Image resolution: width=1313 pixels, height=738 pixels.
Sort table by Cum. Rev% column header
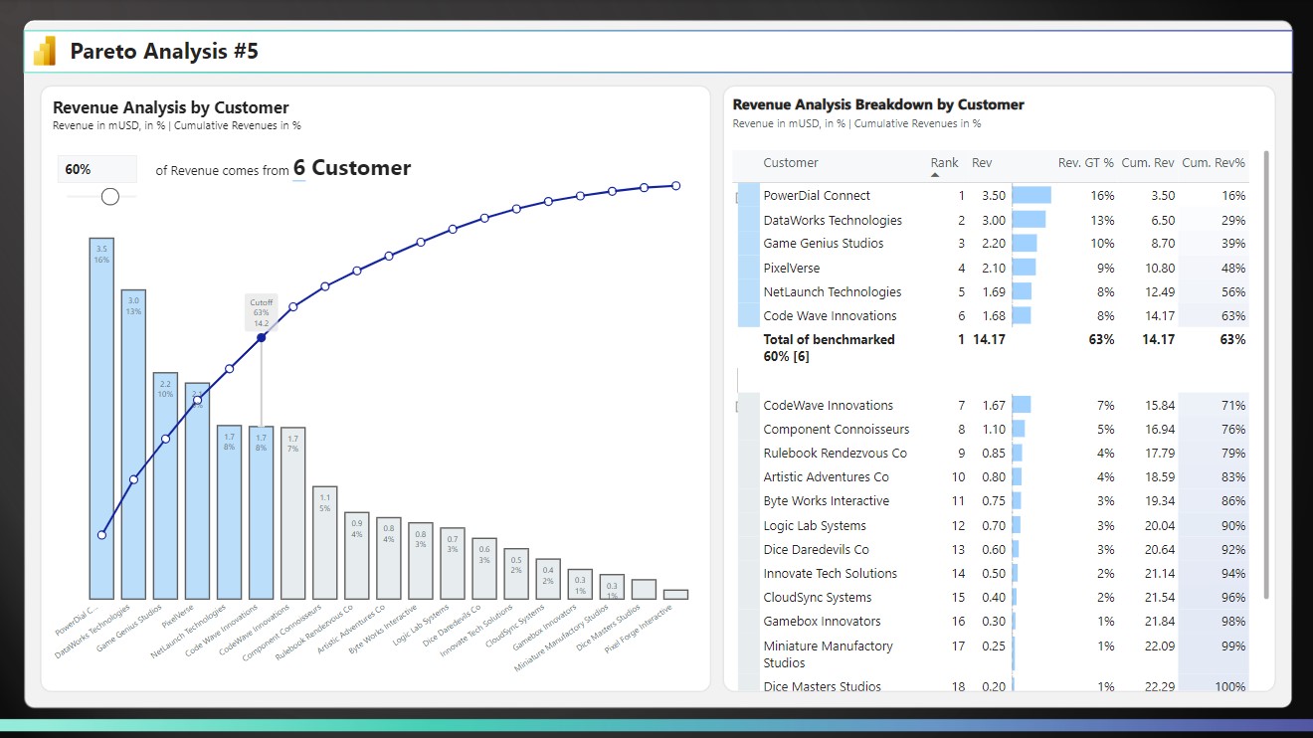pyautogui.click(x=1212, y=163)
